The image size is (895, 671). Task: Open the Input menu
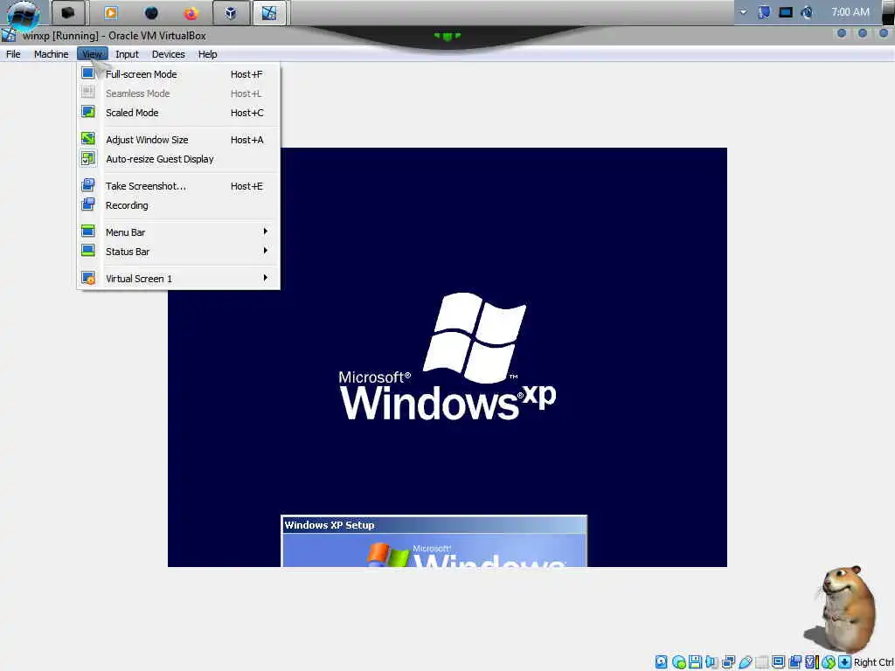tap(127, 54)
